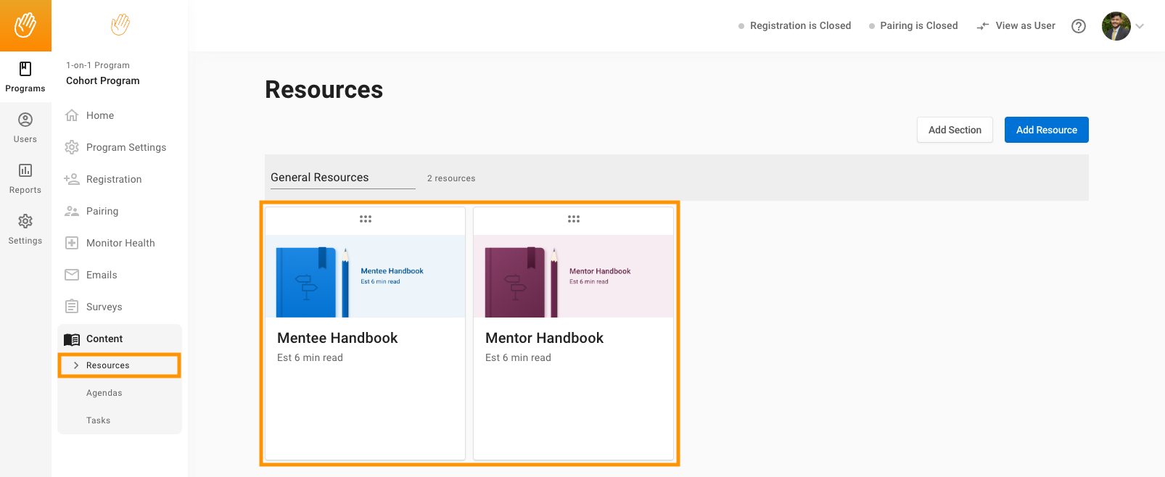Click the Surveys clipboard icon
The width and height of the screenshot is (1165, 477).
point(72,307)
